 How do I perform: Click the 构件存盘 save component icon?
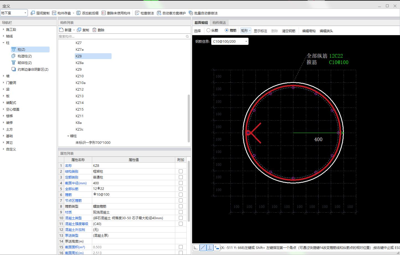coord(54,13)
